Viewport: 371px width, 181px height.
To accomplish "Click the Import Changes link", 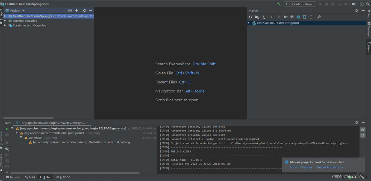I will click(301, 167).
